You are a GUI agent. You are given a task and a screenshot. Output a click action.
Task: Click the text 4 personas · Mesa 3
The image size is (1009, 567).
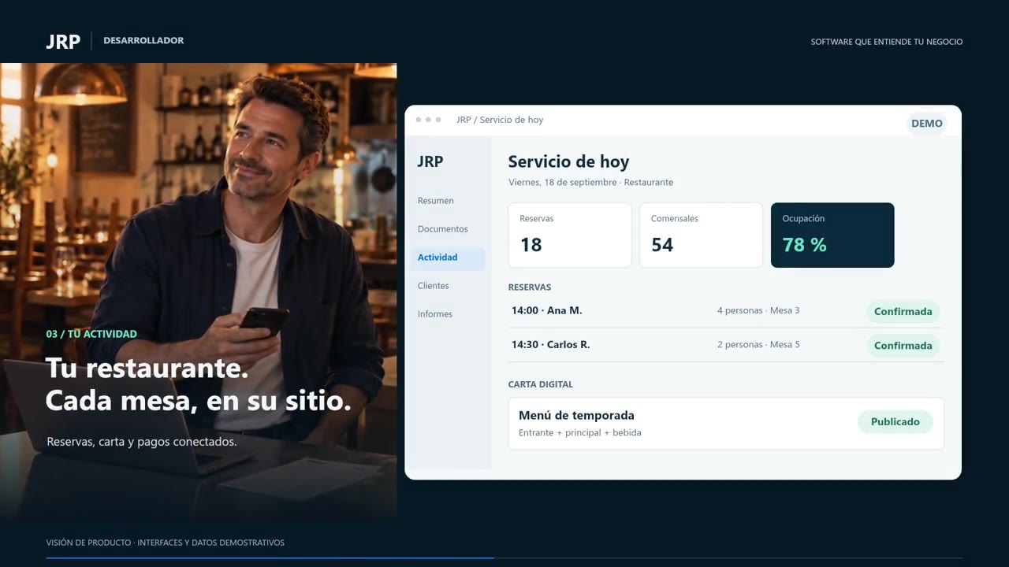pos(758,310)
